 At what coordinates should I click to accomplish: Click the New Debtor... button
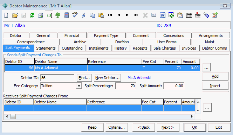tap(108, 78)
